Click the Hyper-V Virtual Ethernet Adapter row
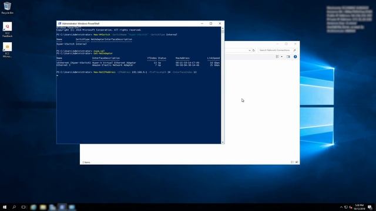The image size is (376, 211). pos(138,63)
